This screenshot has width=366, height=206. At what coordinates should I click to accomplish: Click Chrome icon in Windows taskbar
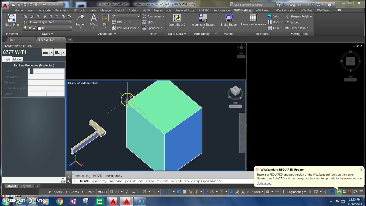[60, 201]
